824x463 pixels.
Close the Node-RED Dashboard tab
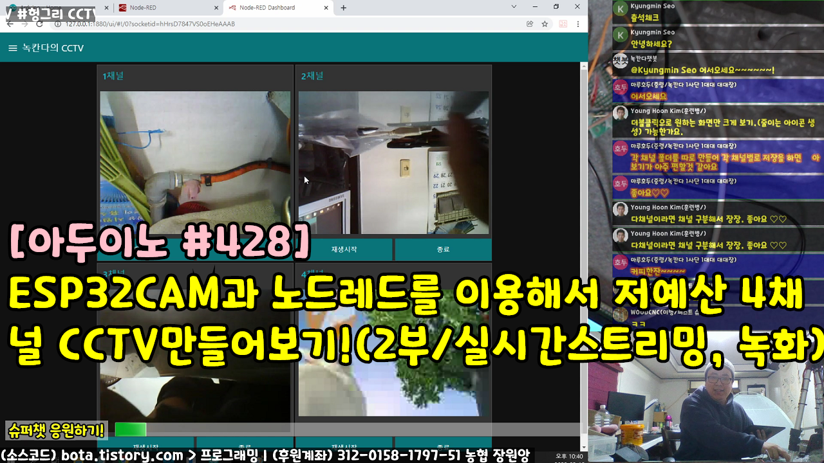coord(326,8)
